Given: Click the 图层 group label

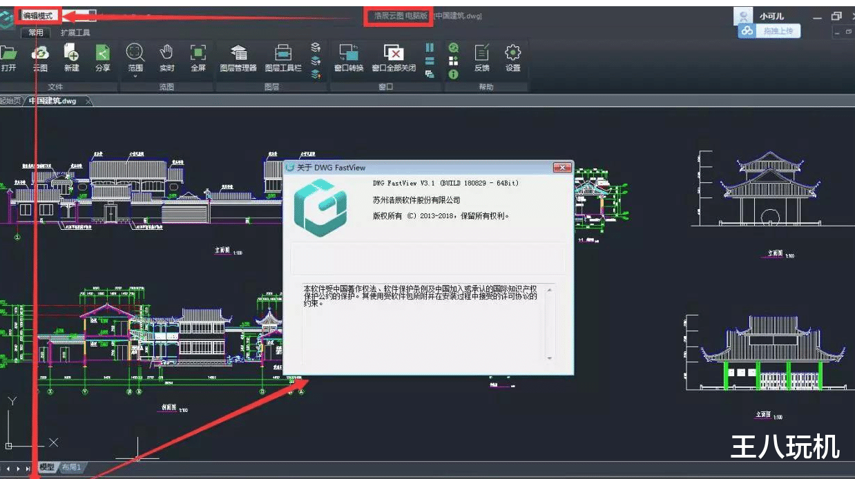Looking at the screenshot, I should tap(272, 87).
